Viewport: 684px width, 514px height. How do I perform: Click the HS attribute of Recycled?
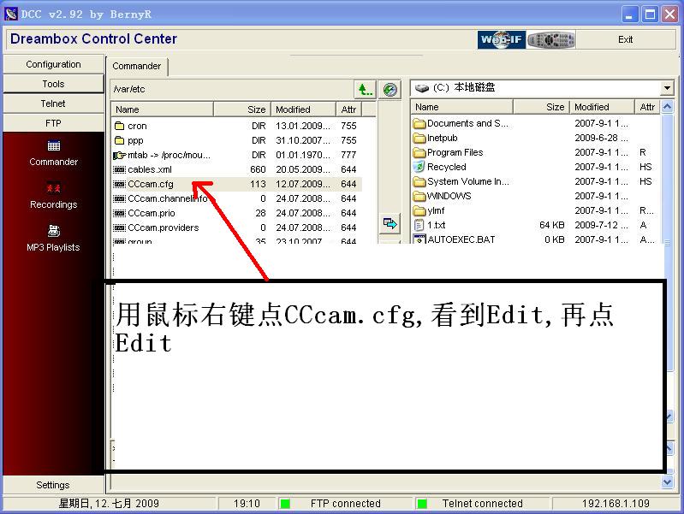[x=645, y=167]
